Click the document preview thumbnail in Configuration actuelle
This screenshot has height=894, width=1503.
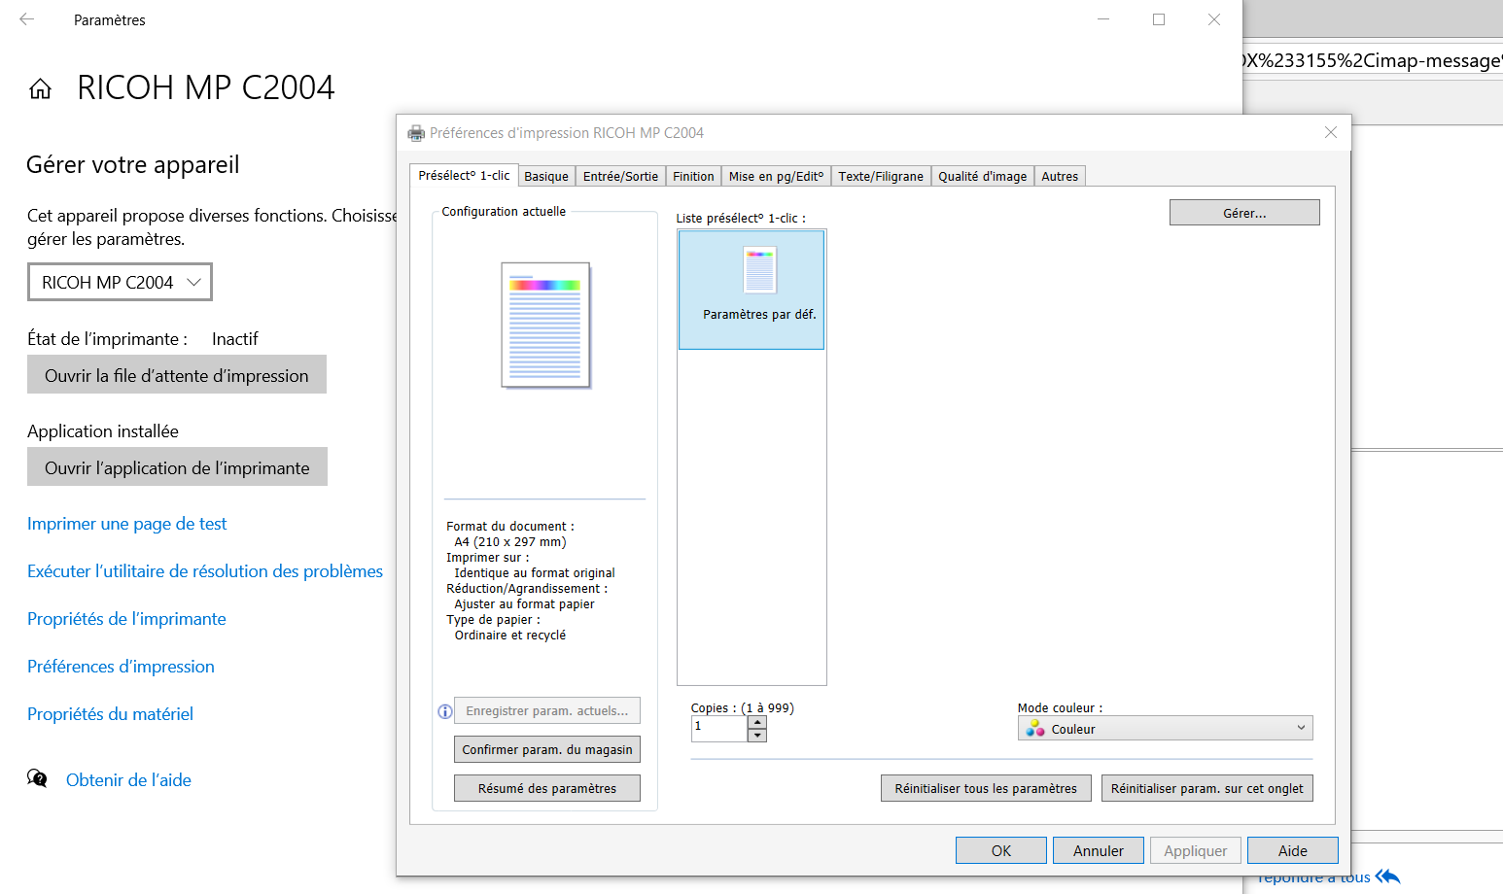pos(545,325)
